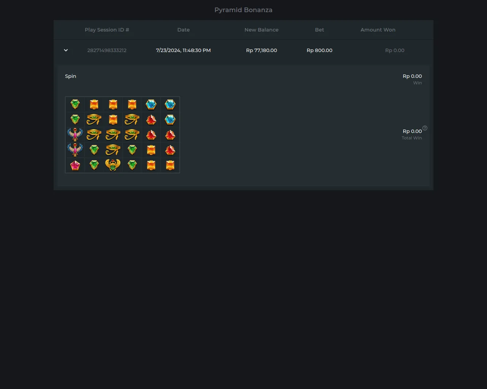Screen dimensions: 487x389
Task: Open the Total Win help question-mark icon
Action: coord(425,128)
